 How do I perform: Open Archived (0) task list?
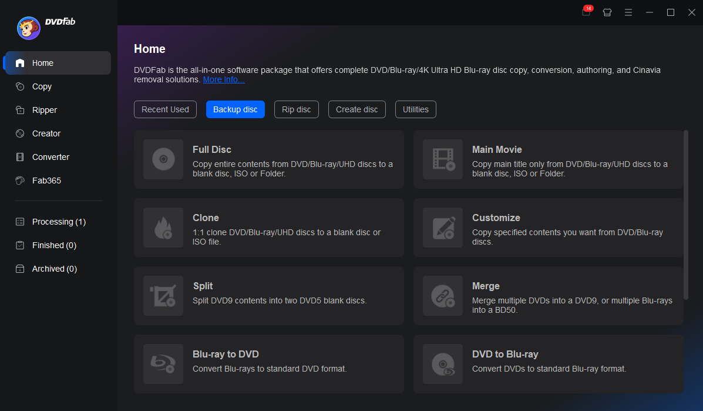click(54, 269)
